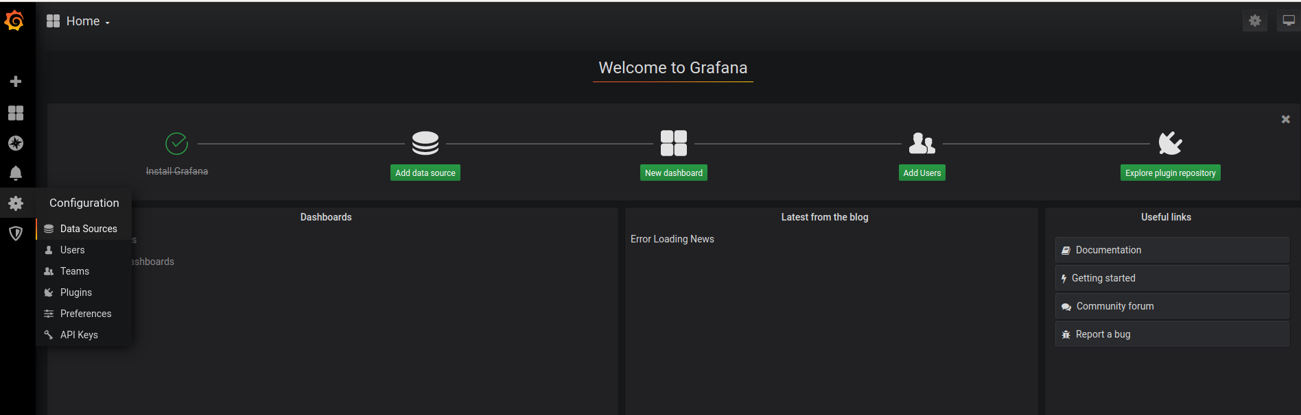Close the getting started panel
This screenshot has width=1301, height=415.
pos(1286,119)
